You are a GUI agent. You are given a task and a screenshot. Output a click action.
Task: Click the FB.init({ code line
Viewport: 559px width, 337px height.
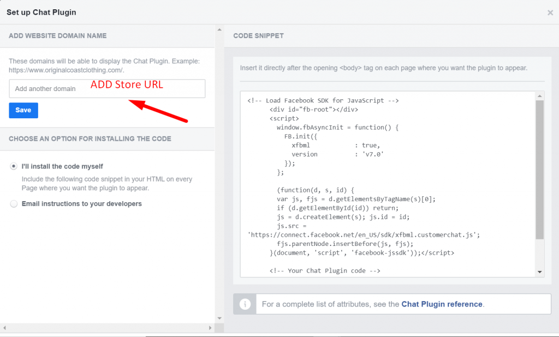coord(301,136)
